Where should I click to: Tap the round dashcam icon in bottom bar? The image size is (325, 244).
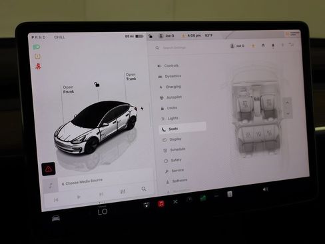tap(189, 199)
